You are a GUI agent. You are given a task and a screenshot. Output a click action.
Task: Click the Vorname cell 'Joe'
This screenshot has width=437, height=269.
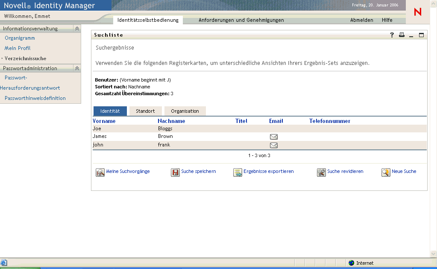pos(97,129)
